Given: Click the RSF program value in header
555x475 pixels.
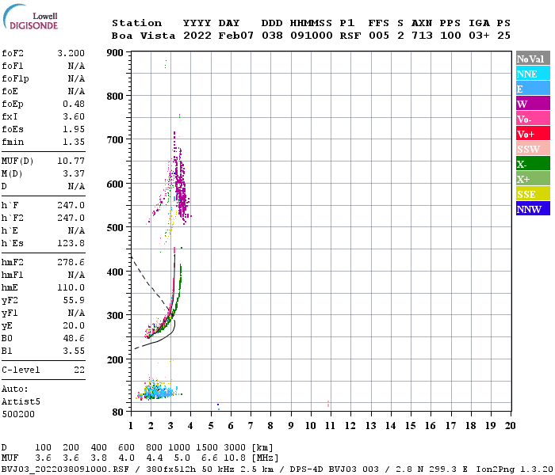Looking at the screenshot, I should click(350, 36).
